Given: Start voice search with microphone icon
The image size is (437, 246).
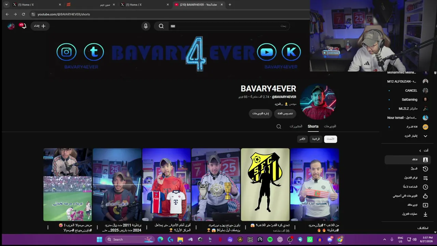Looking at the screenshot, I should click(x=146, y=26).
